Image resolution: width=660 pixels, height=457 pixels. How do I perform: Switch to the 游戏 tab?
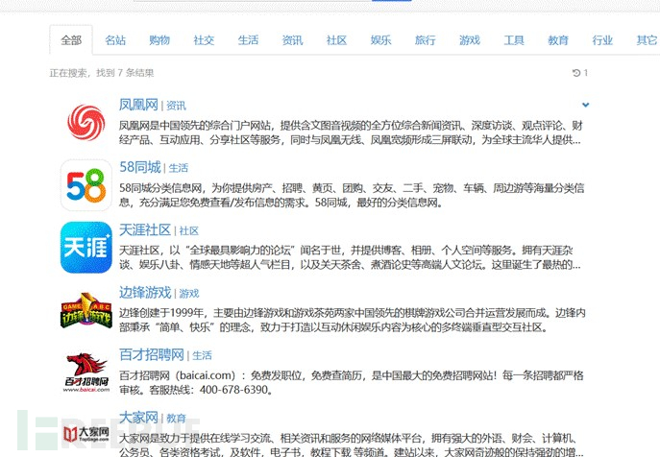click(x=470, y=40)
